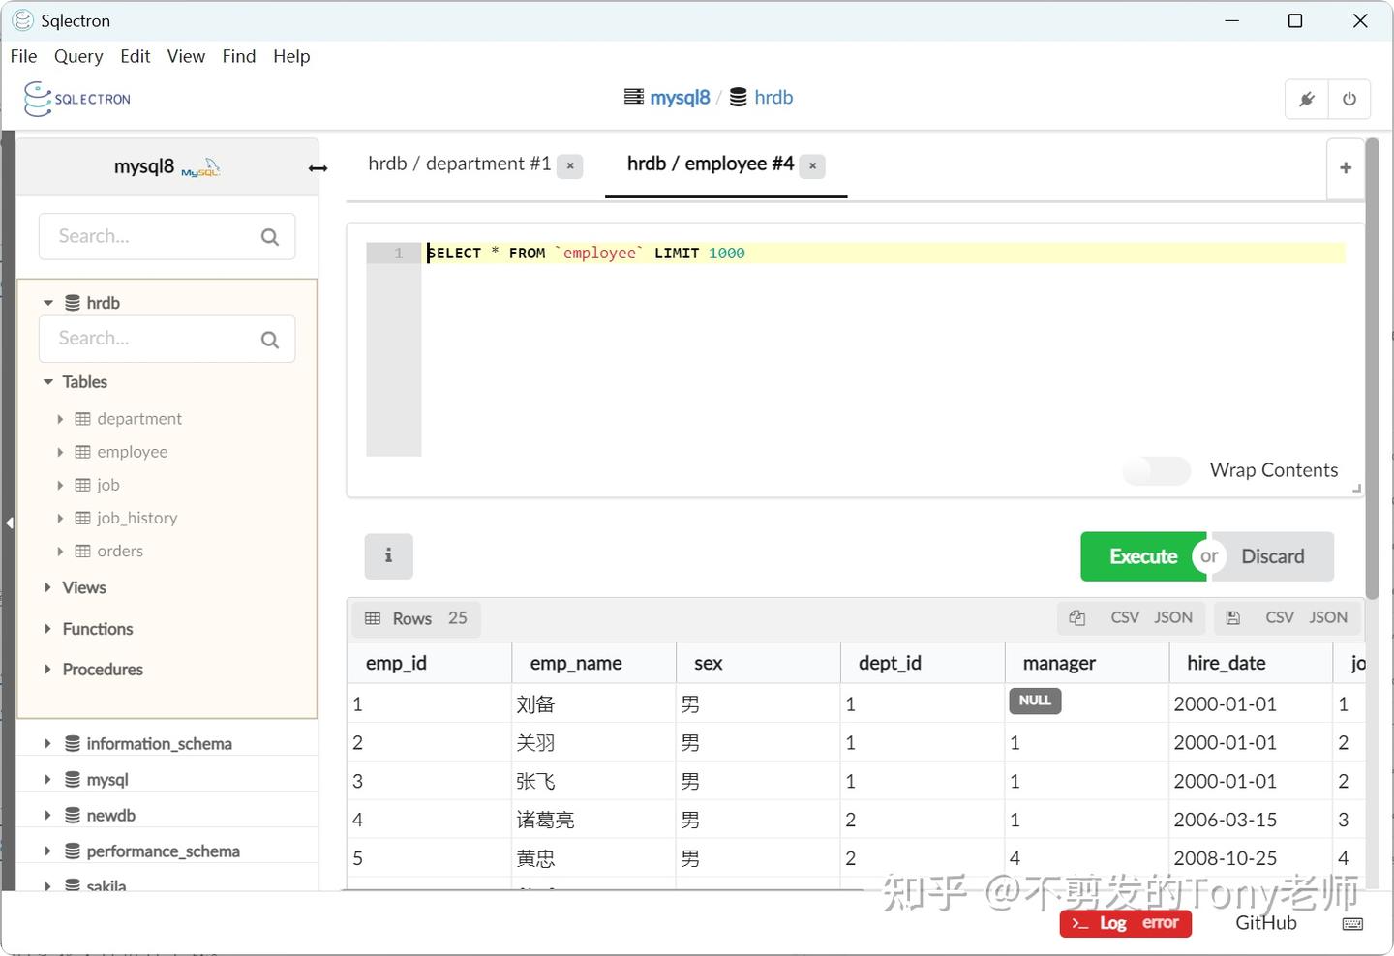Viewport: 1394px width, 956px height.
Task: Expand the Procedures section
Action: (47, 670)
